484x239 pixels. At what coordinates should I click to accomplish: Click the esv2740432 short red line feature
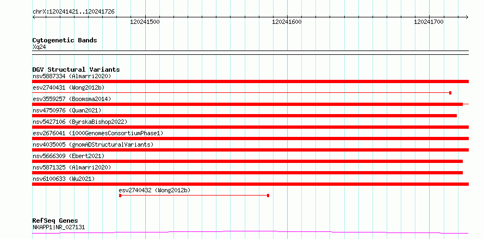194,196
